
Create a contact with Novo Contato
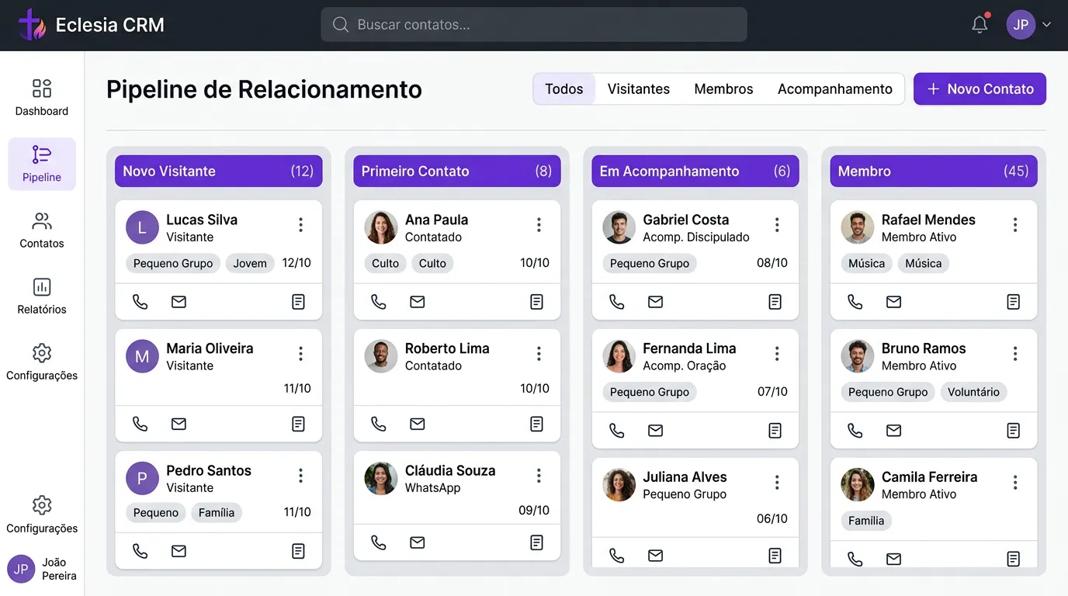(x=980, y=88)
